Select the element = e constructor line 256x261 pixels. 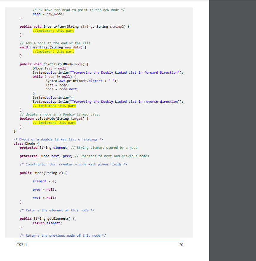43,181
